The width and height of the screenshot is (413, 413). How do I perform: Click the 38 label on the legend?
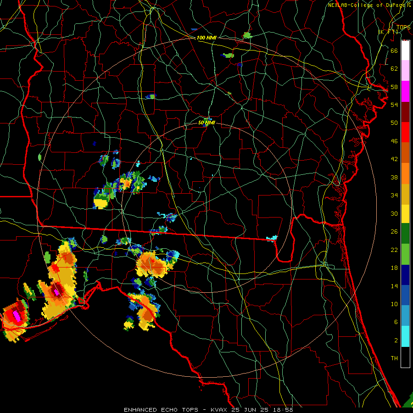[x=394, y=177]
